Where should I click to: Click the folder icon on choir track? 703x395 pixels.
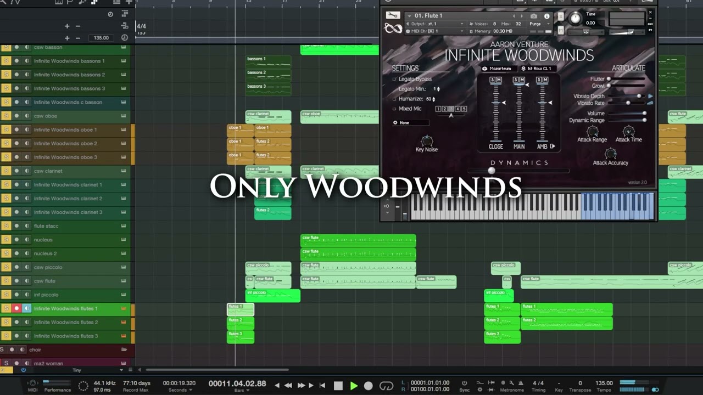[x=124, y=349]
